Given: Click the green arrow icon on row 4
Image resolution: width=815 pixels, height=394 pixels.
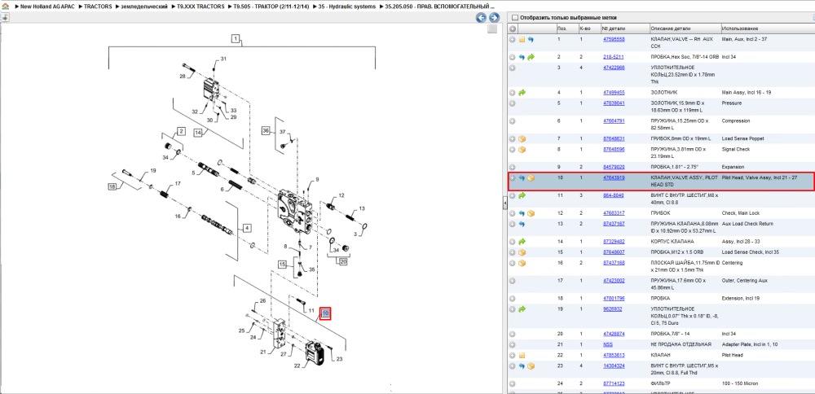Looking at the screenshot, I should tap(522, 93).
